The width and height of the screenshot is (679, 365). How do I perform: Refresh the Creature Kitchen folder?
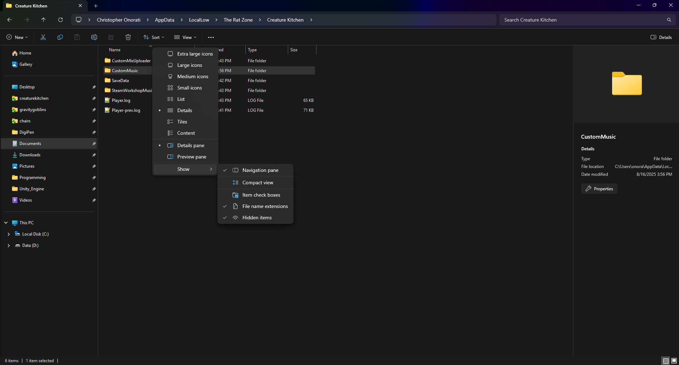click(61, 20)
